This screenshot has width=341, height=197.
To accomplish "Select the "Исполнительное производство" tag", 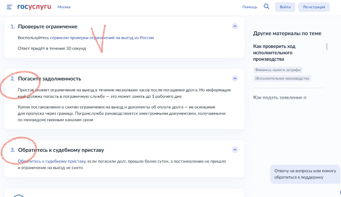I will pos(282,78).
